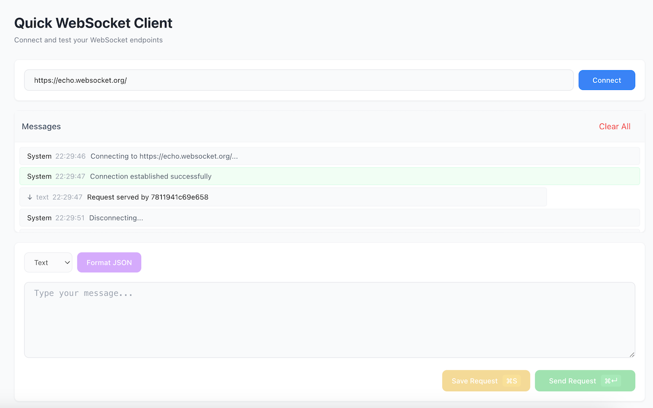
Task: Click the ⌘S shortcut badge on Save Request
Action: (510, 380)
